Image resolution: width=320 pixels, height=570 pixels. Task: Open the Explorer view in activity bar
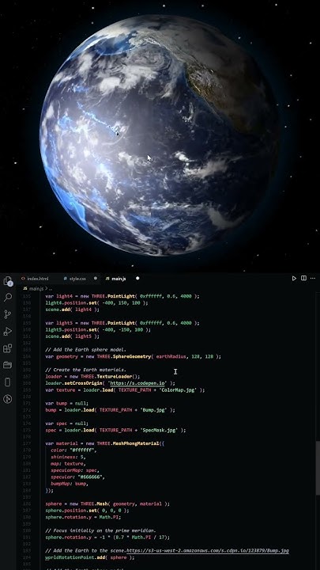[8, 280]
